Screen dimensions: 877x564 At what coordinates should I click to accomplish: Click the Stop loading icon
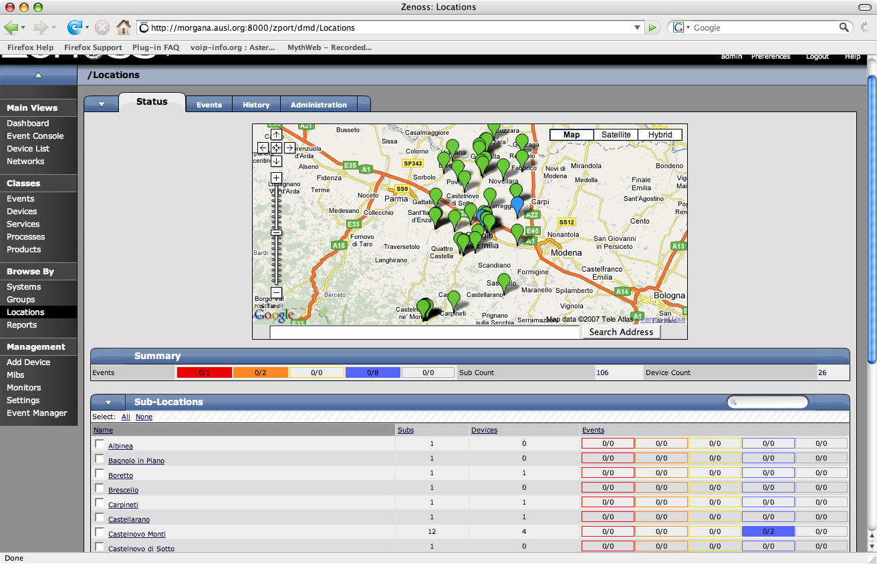click(102, 27)
